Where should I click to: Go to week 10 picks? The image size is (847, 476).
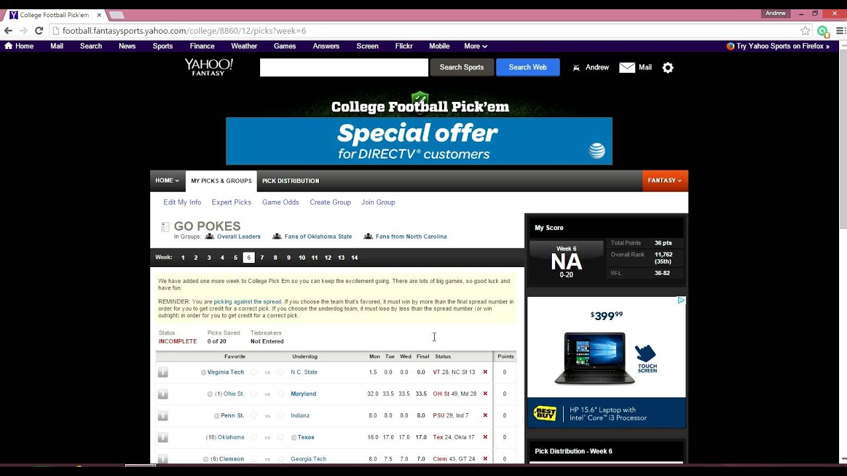click(302, 258)
